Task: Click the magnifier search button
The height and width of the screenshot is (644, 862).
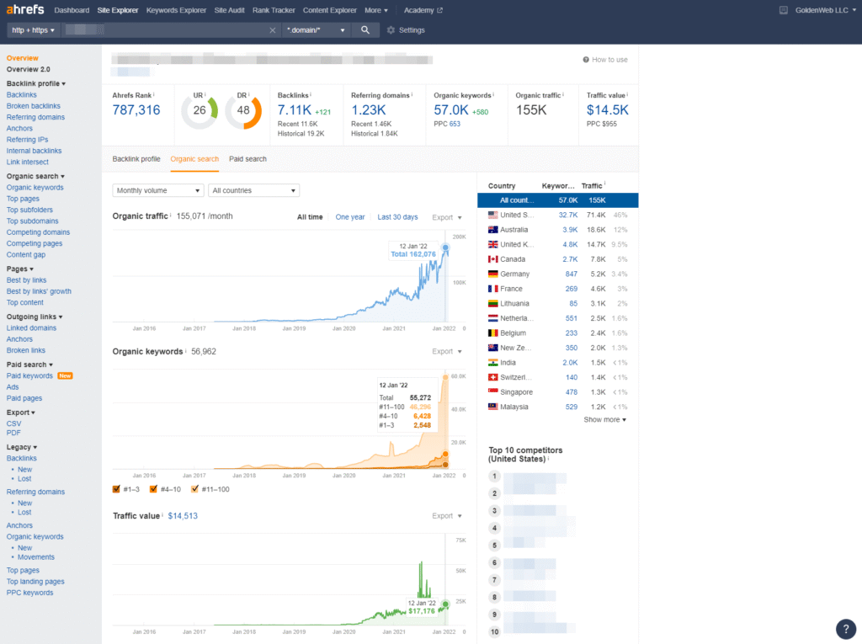Action: point(364,30)
